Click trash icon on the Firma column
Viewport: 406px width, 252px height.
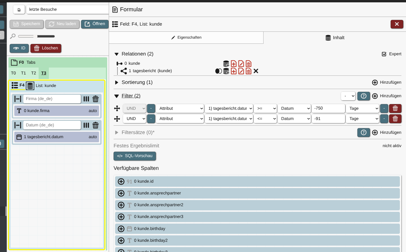pyautogui.click(x=95, y=99)
